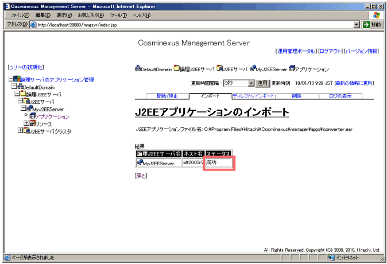Open the address bar history dropdown arrow
This screenshot has width=387, height=264.
357,25
